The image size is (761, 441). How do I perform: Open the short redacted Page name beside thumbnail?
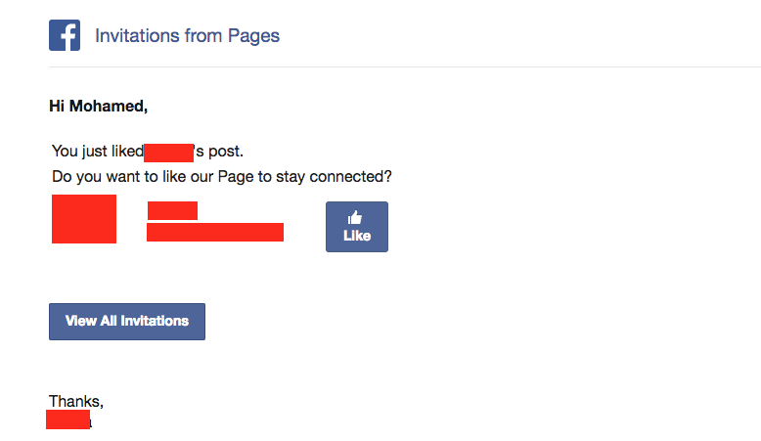tap(172, 210)
